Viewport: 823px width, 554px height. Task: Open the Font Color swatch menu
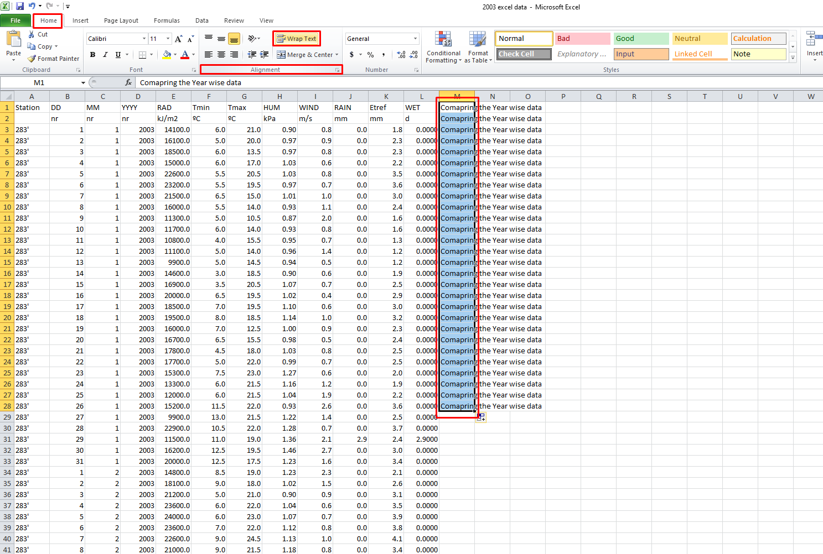(186, 54)
